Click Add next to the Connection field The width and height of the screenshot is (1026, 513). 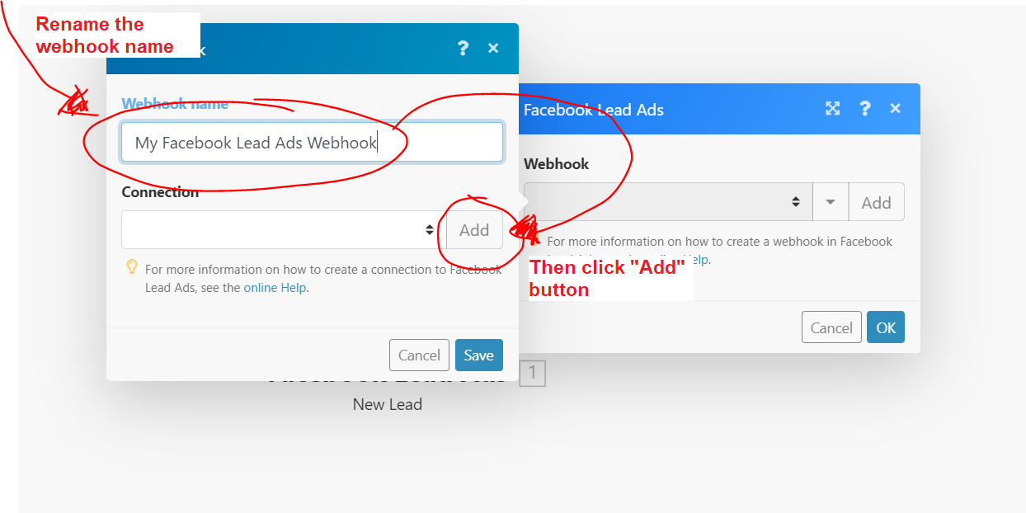point(474,230)
